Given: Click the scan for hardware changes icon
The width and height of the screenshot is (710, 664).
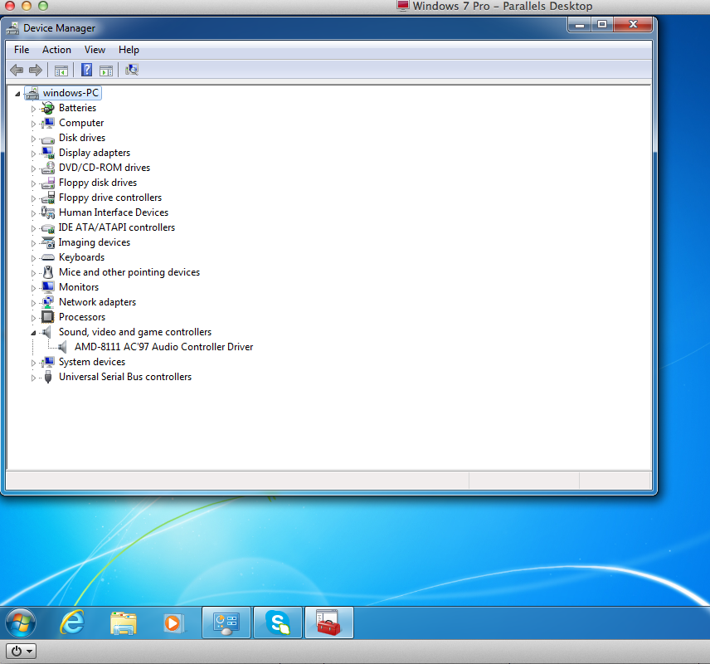Looking at the screenshot, I should point(132,70).
